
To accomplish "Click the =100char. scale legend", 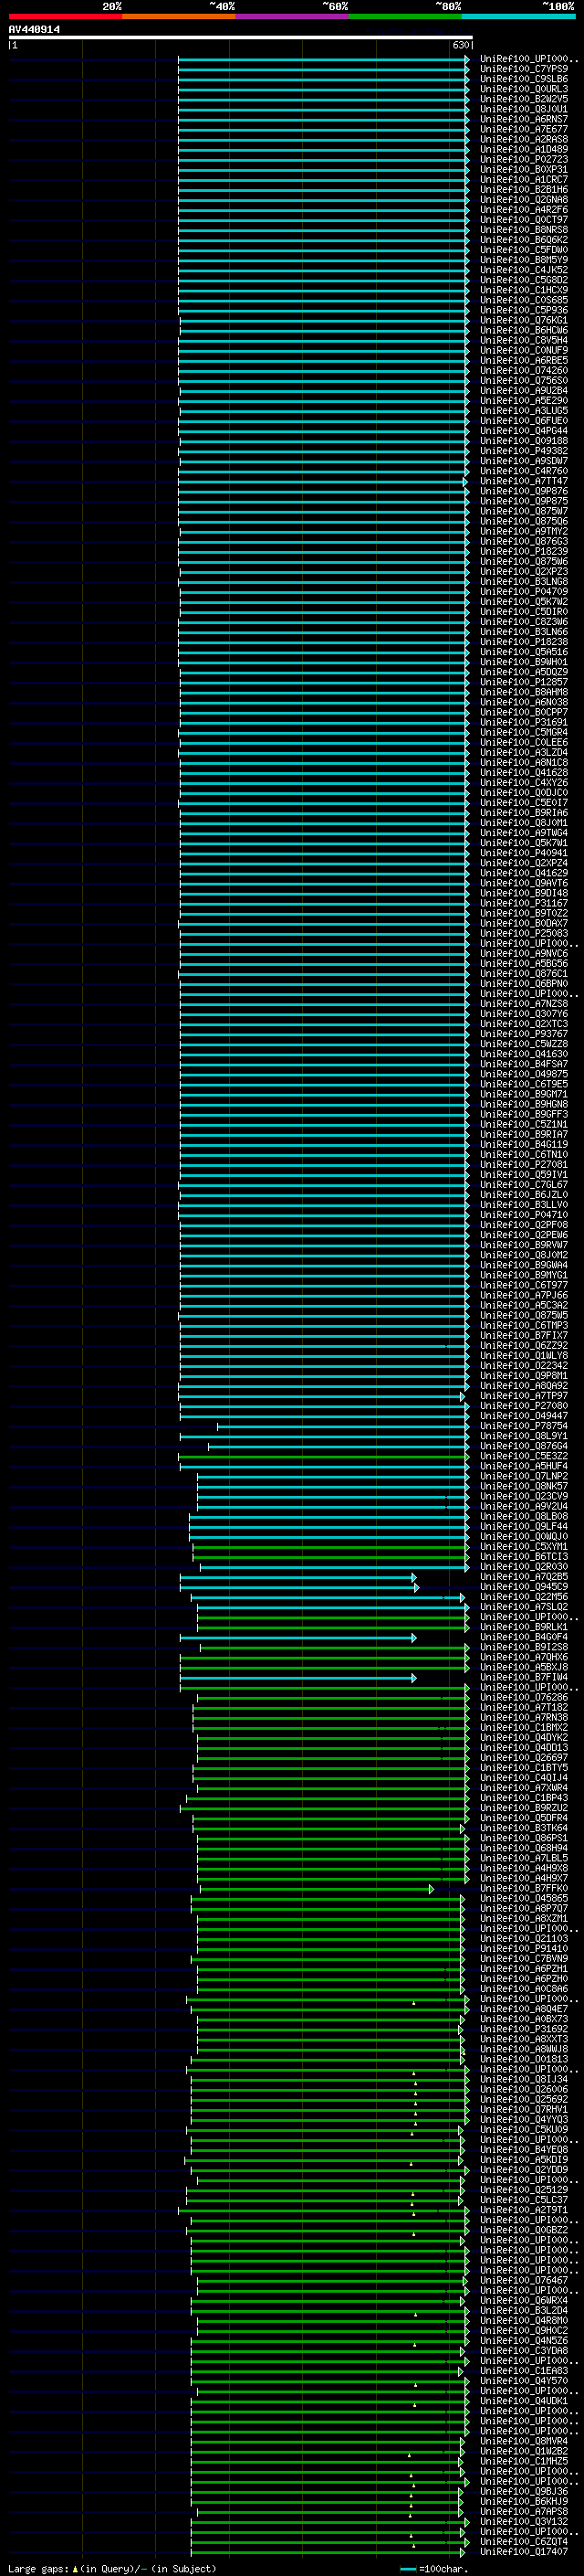I will [x=433, y=2568].
